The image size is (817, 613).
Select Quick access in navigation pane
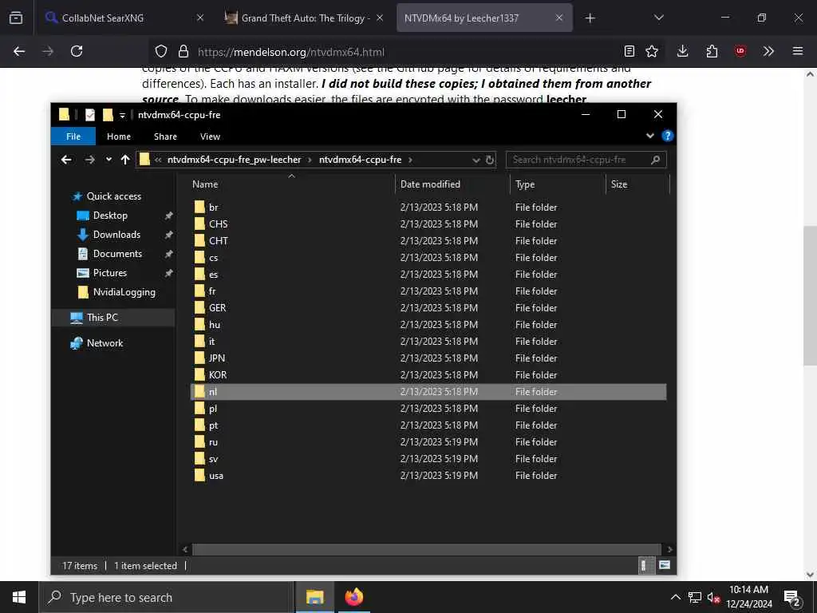[x=113, y=196]
